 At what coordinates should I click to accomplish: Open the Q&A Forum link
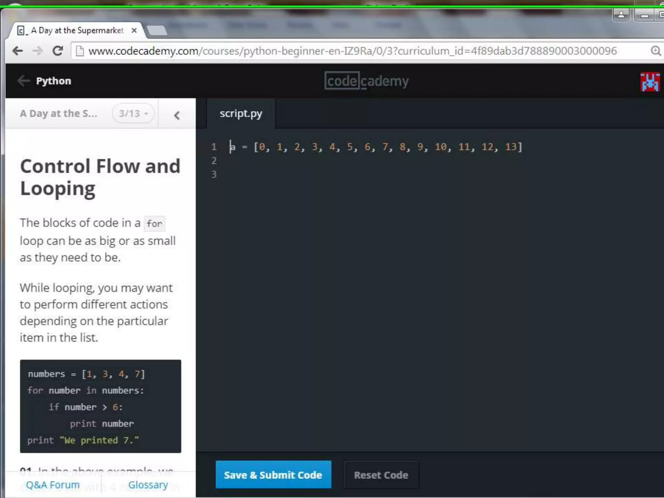53,485
